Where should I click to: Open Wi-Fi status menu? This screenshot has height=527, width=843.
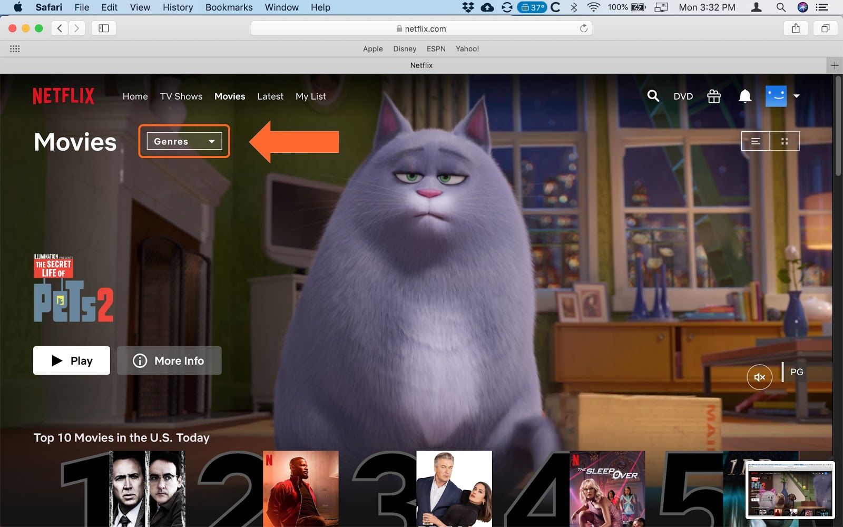tap(593, 7)
